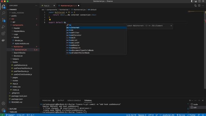Image resolution: width=206 pixels, height=116 pixels.
Task: Open the Extensions view icon
Action: (x=4, y=34)
